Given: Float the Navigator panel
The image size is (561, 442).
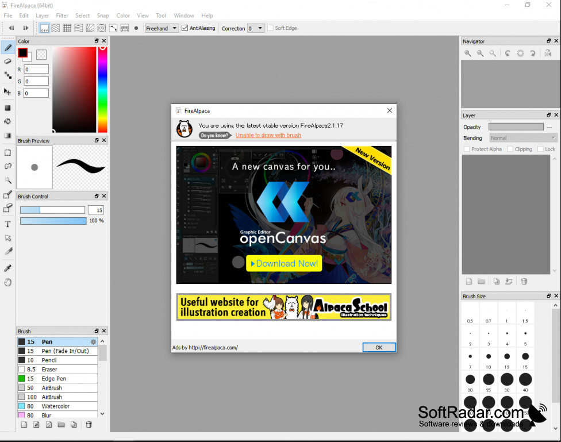Looking at the screenshot, I should coord(549,41).
